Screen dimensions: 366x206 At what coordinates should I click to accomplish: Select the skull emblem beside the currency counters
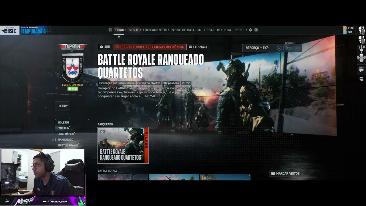362,30
